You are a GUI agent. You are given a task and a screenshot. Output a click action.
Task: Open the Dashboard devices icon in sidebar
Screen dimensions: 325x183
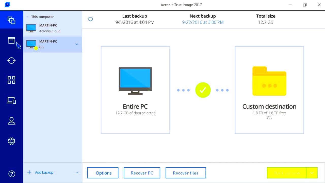point(11,100)
